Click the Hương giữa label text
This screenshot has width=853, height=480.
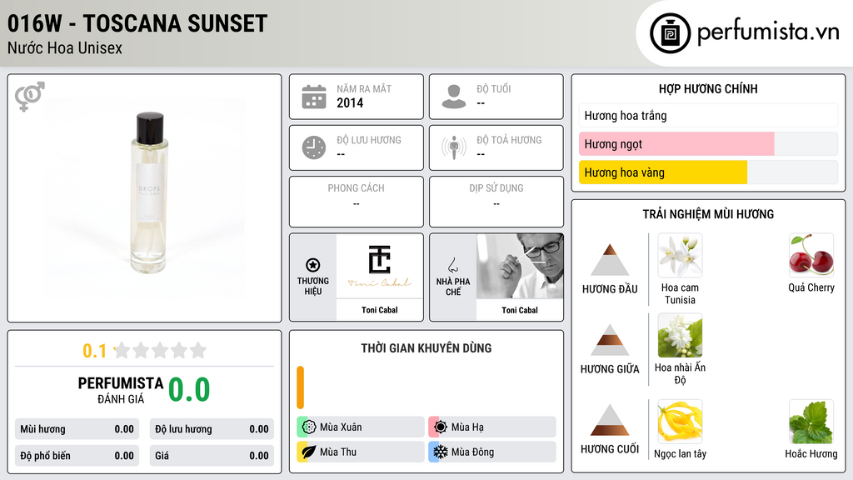coord(610,369)
